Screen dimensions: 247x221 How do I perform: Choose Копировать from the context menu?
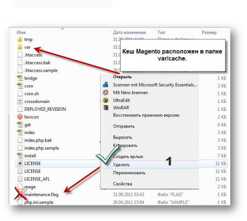125,146
